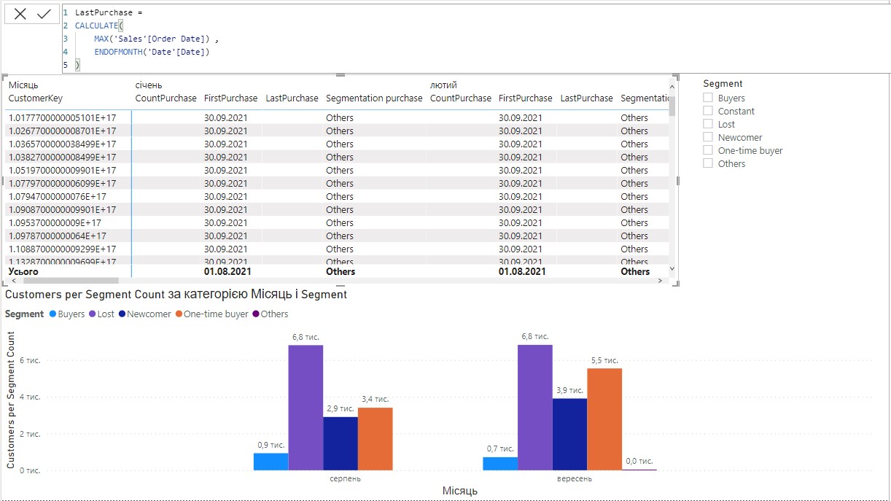Click the лютий LastPurchase column header

[x=587, y=98]
